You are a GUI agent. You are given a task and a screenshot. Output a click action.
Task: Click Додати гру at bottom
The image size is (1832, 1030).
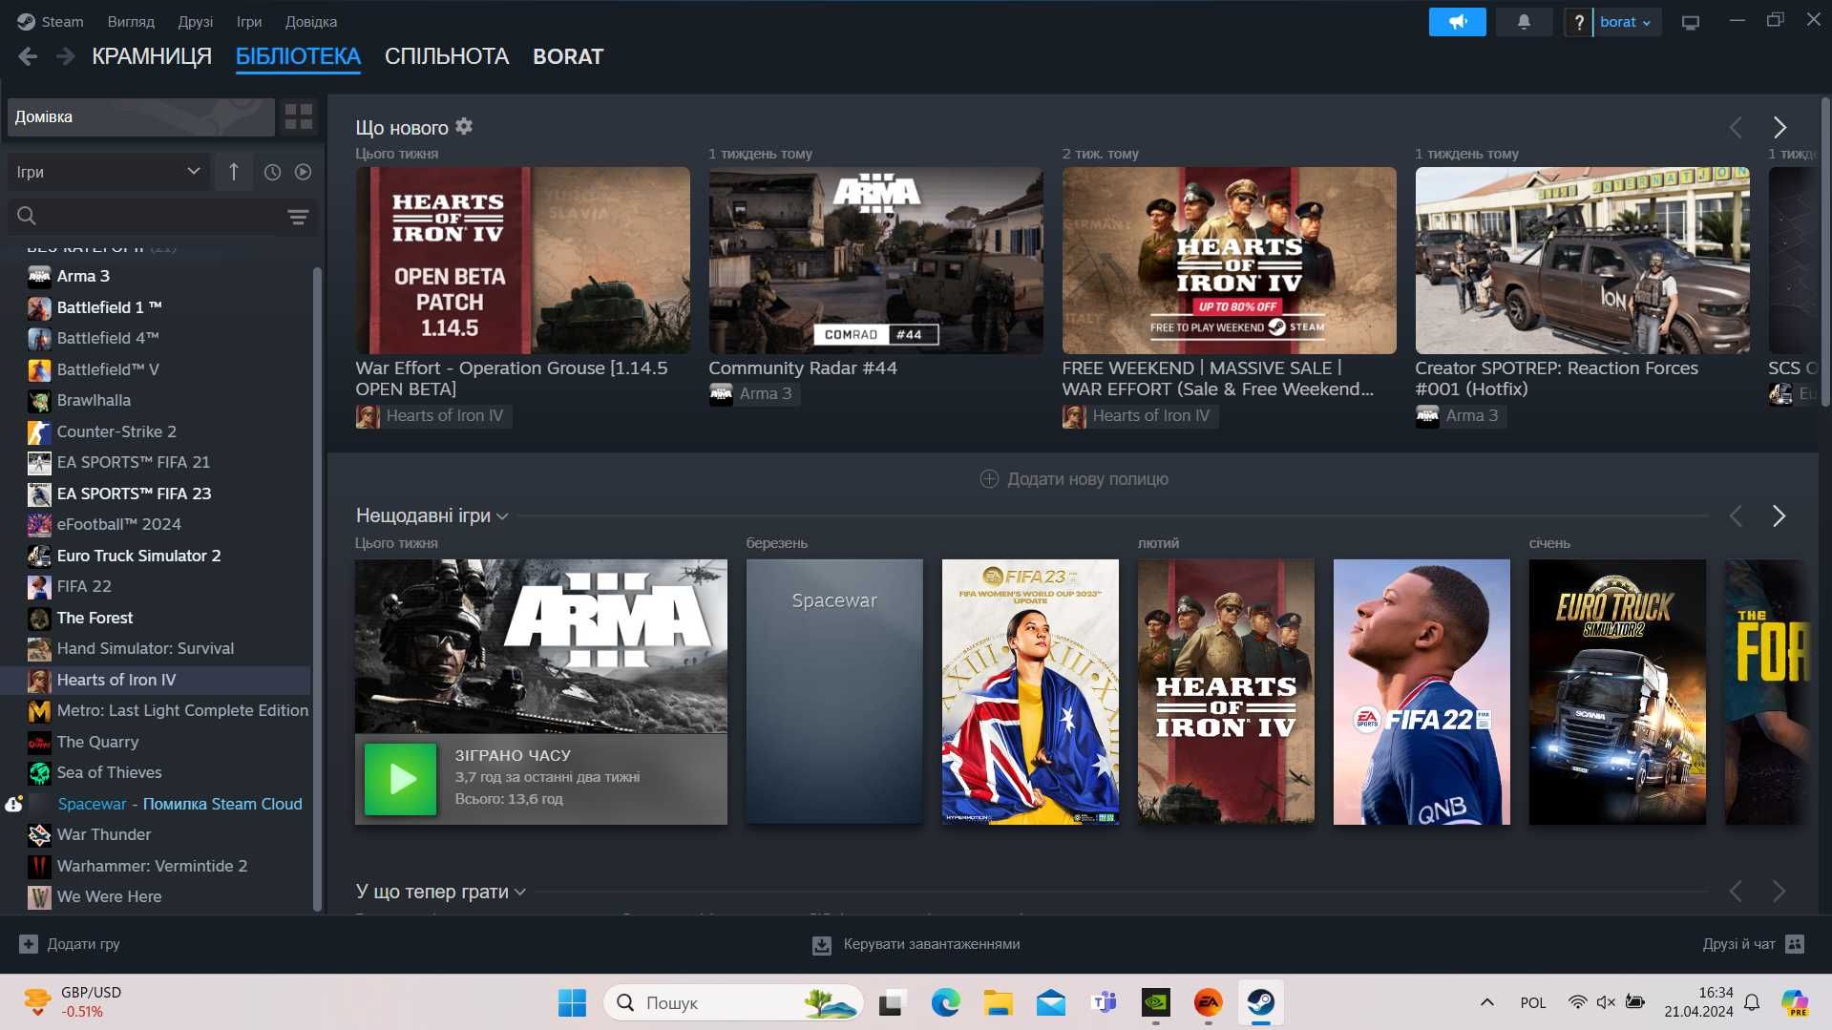[70, 944]
